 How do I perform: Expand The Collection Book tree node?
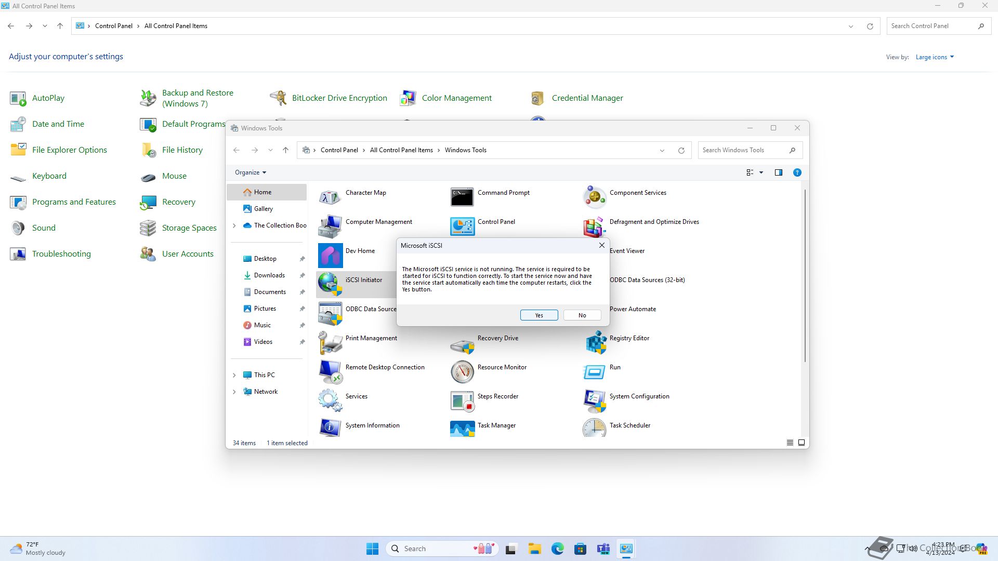coord(234,225)
